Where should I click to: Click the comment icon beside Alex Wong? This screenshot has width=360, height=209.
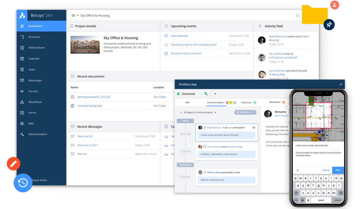tap(205, 147)
